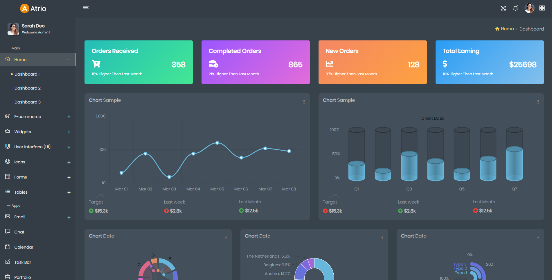Screen dimensions: 552x280
Task: Open options menu of left Chart Sample card
Action: (x=304, y=102)
